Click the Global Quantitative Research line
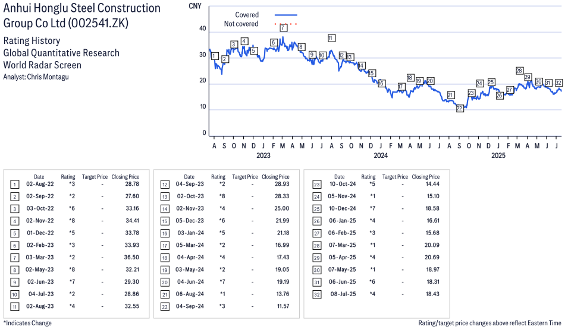568x327 pixels. click(61, 53)
